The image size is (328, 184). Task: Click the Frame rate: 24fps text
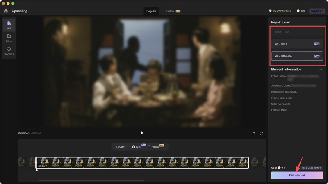point(282,98)
